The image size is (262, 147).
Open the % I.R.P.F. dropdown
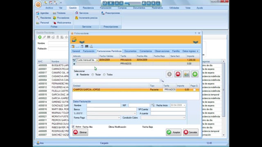135,114
